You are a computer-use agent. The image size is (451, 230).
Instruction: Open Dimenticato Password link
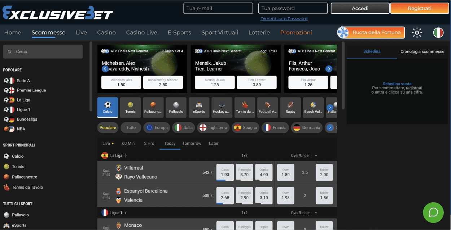284,19
